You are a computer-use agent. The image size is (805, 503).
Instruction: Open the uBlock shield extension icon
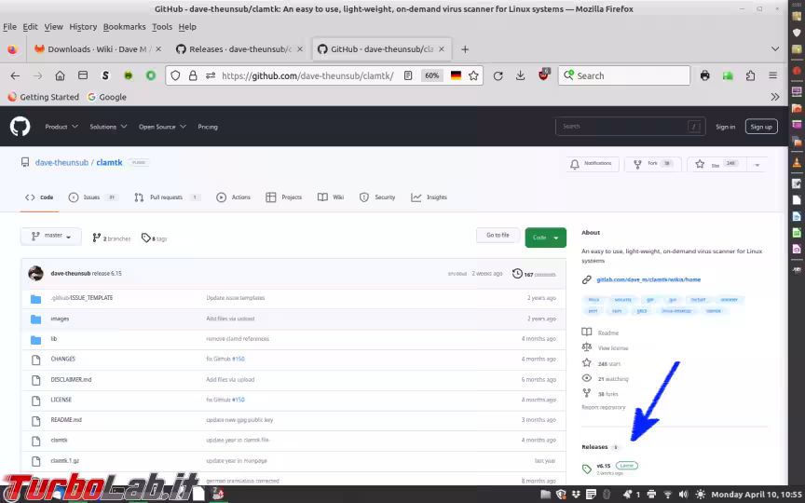click(544, 75)
